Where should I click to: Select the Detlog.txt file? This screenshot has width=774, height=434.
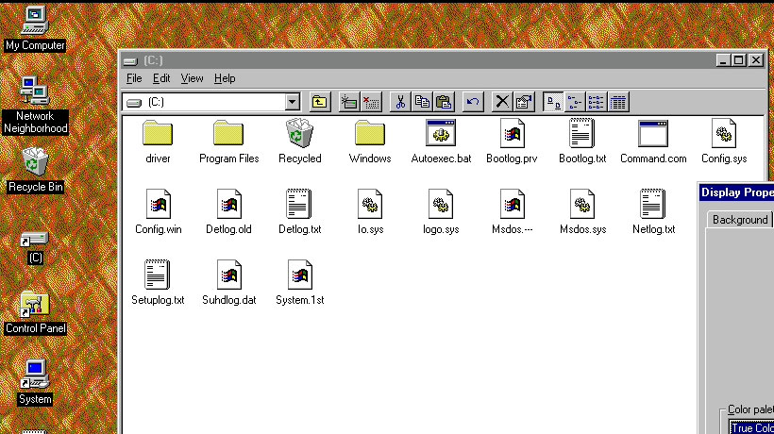pyautogui.click(x=299, y=212)
